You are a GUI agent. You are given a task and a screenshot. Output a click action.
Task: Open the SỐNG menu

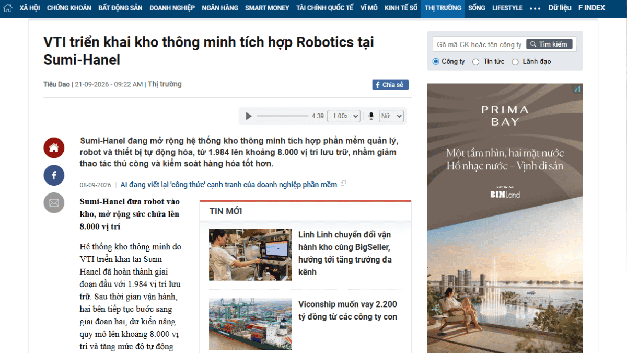coord(477,8)
